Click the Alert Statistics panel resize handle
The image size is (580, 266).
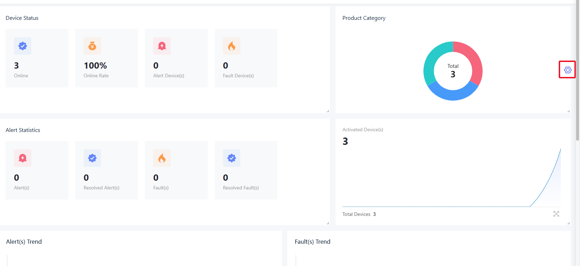coord(328,223)
